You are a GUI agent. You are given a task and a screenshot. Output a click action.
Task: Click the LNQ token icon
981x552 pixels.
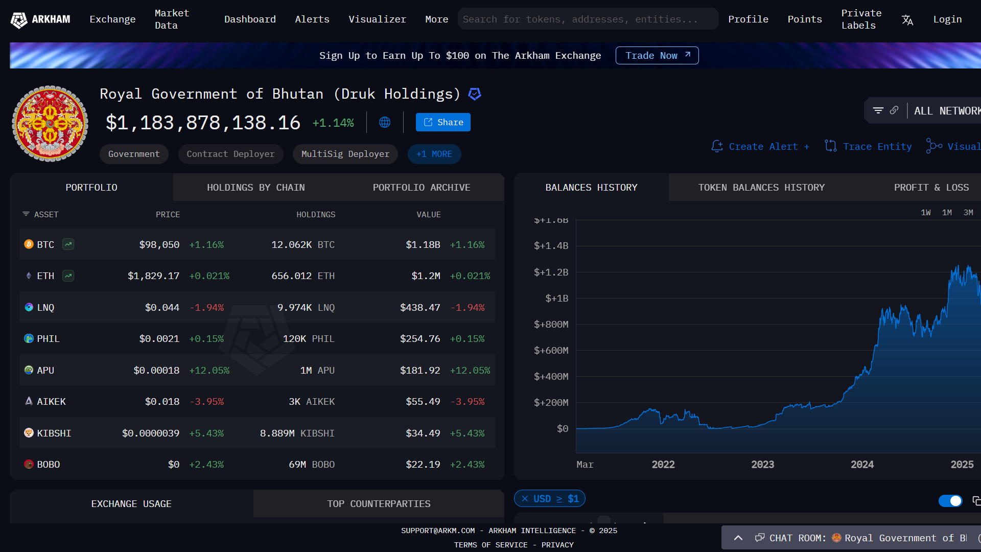(29, 307)
